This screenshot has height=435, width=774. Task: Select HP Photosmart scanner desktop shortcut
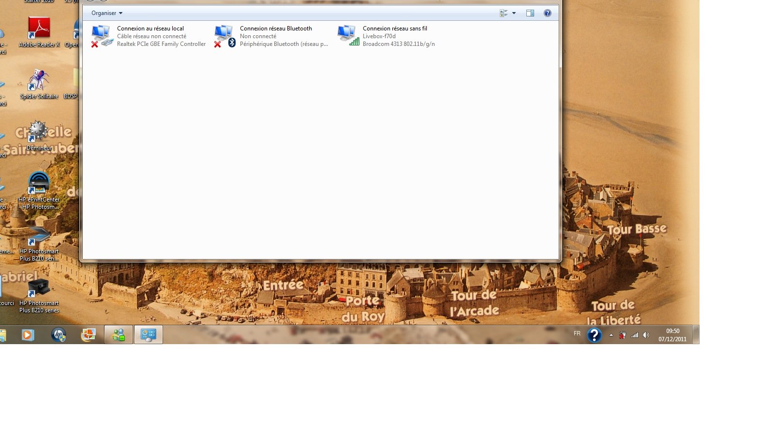39,243
